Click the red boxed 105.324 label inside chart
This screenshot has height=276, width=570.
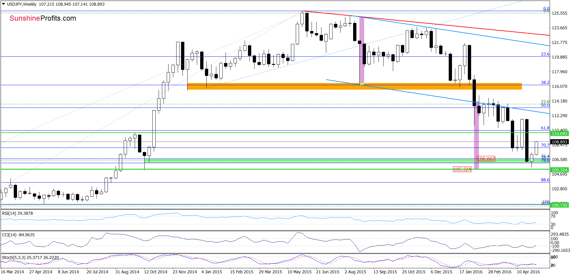point(462,169)
